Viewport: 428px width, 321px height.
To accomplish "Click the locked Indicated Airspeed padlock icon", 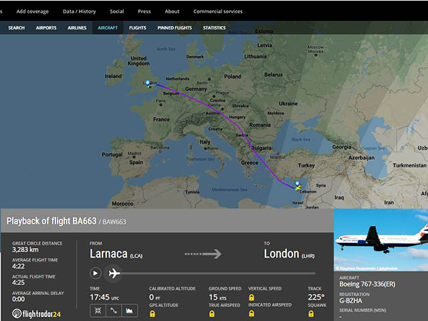I will point(251,313).
